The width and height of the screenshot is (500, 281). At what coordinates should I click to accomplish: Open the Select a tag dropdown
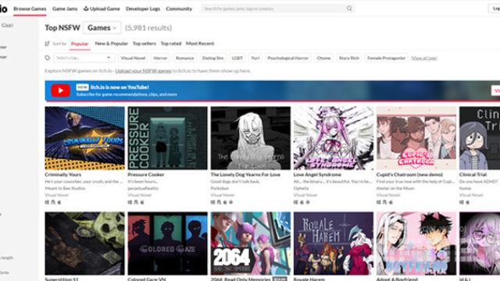(84, 58)
